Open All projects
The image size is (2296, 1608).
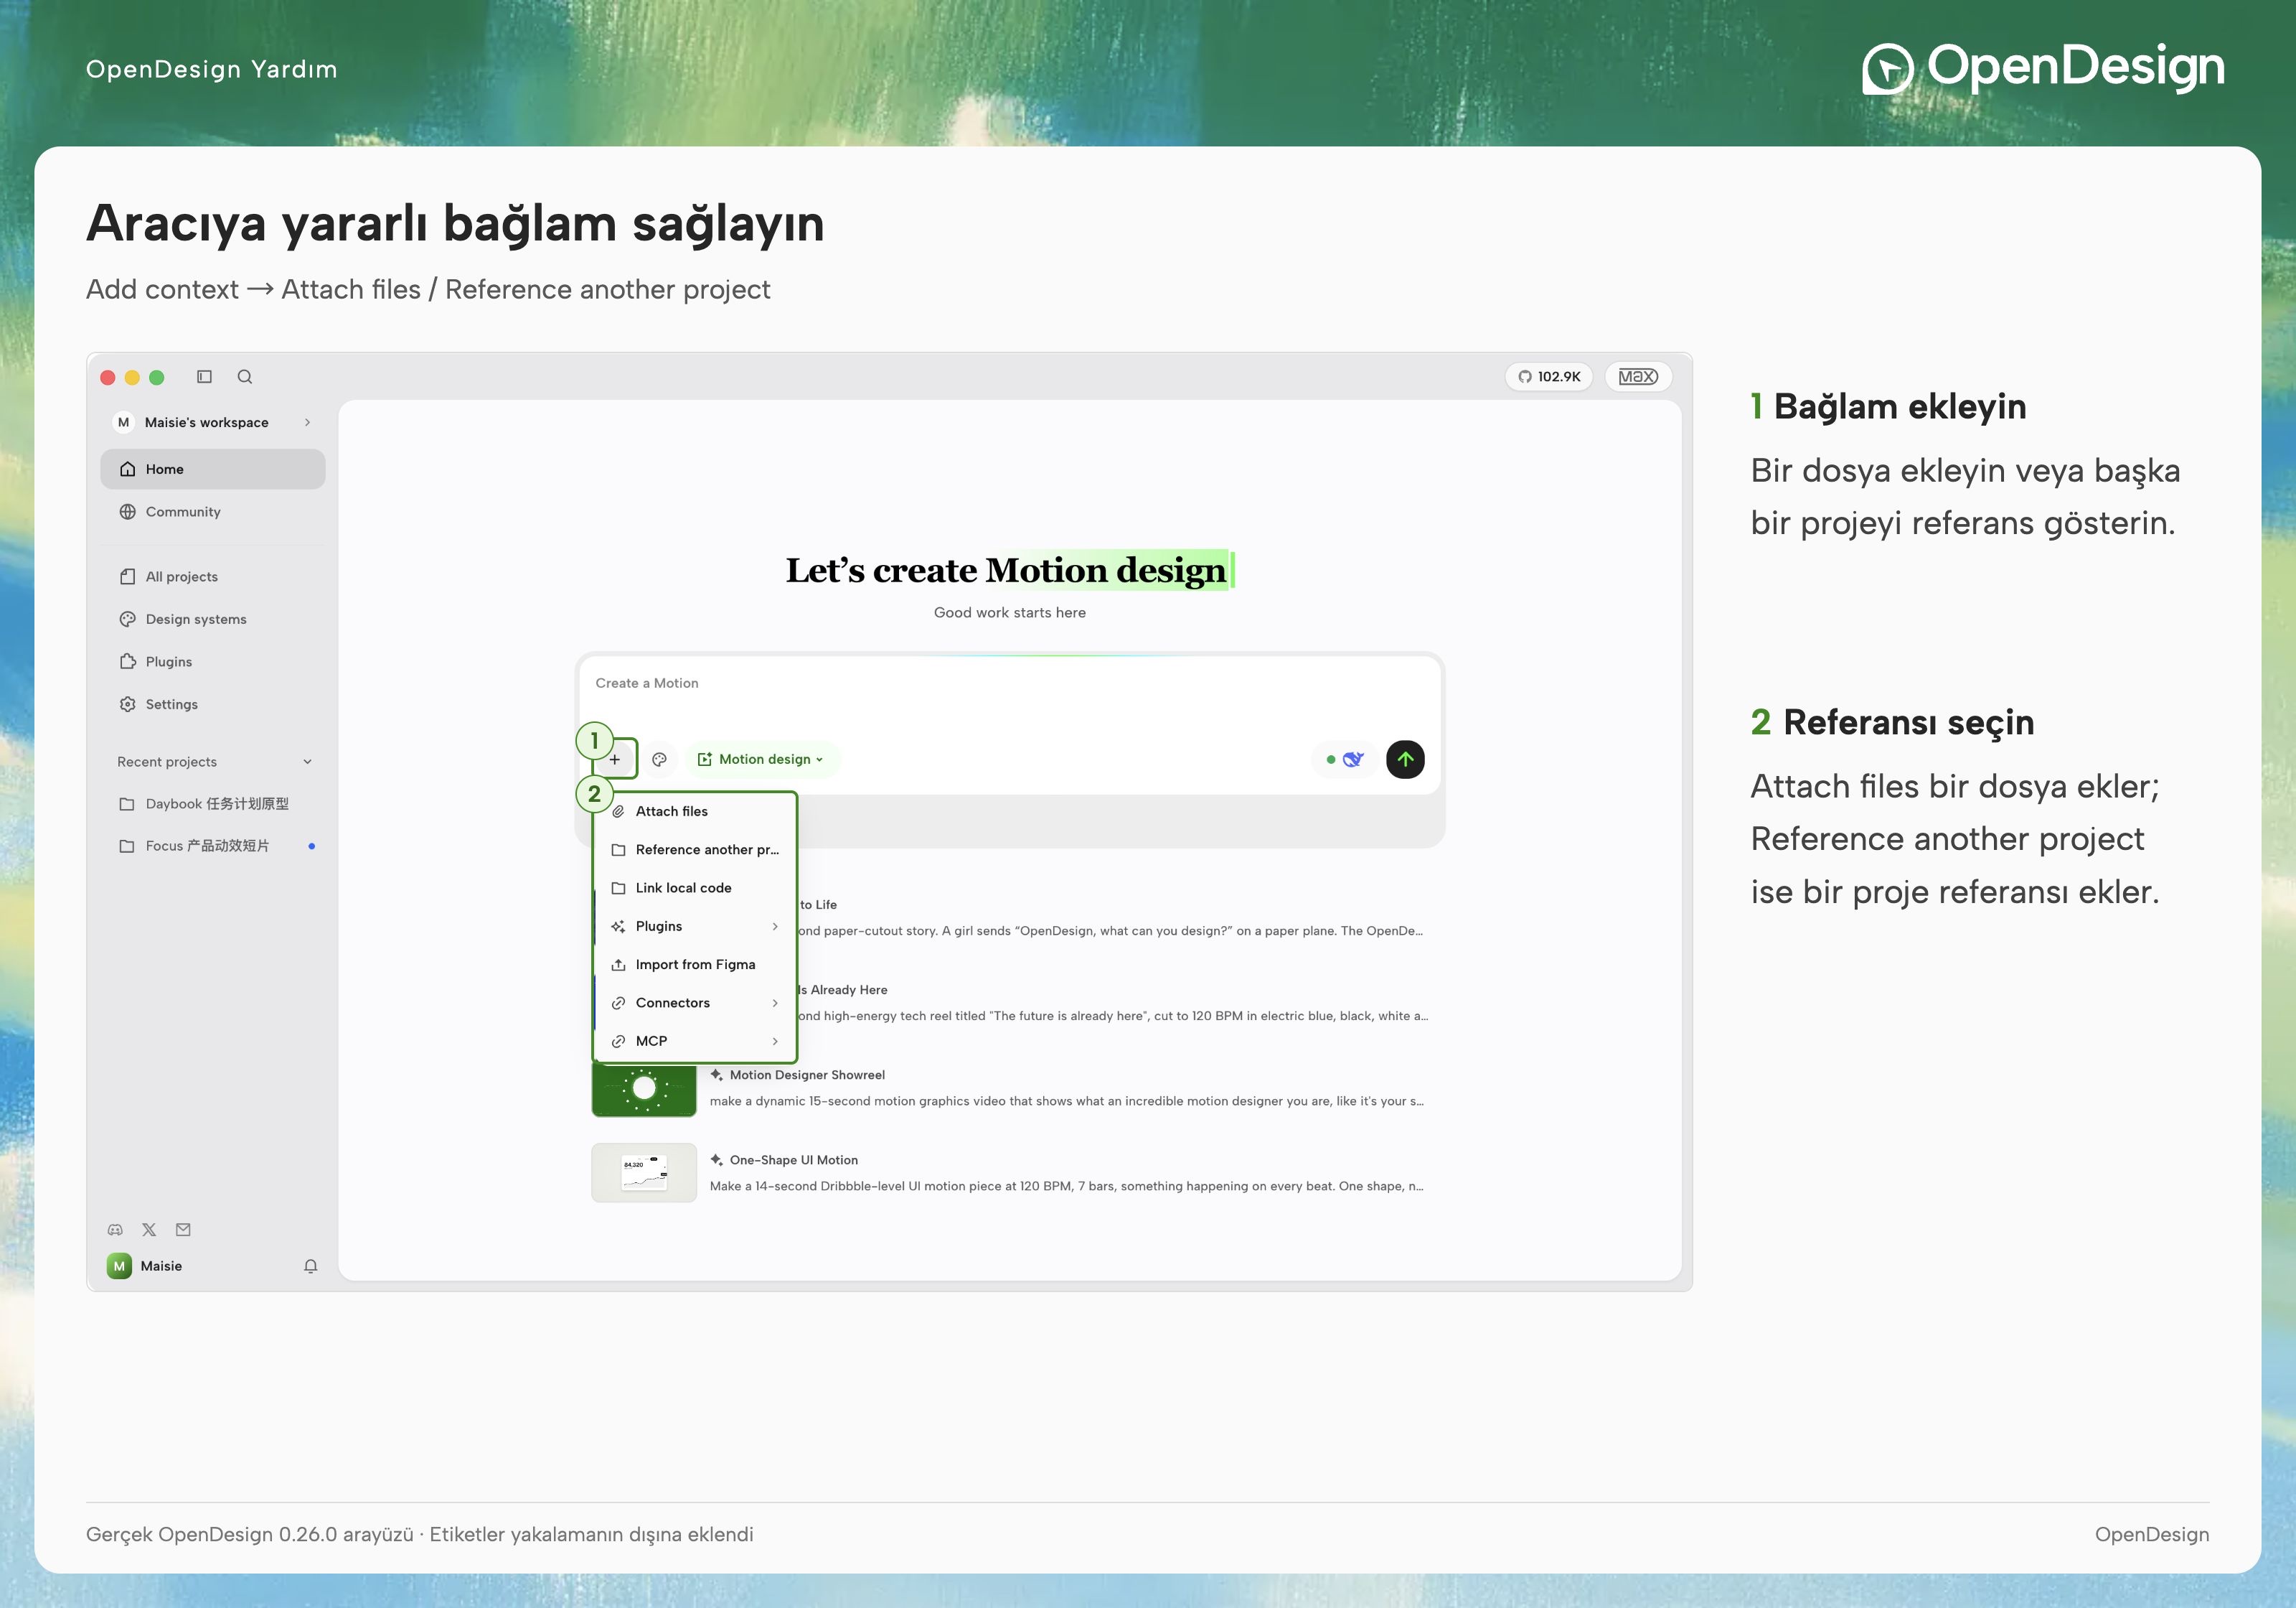pos(213,576)
